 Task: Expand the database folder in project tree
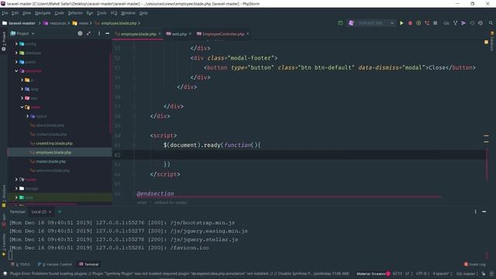[16, 53]
